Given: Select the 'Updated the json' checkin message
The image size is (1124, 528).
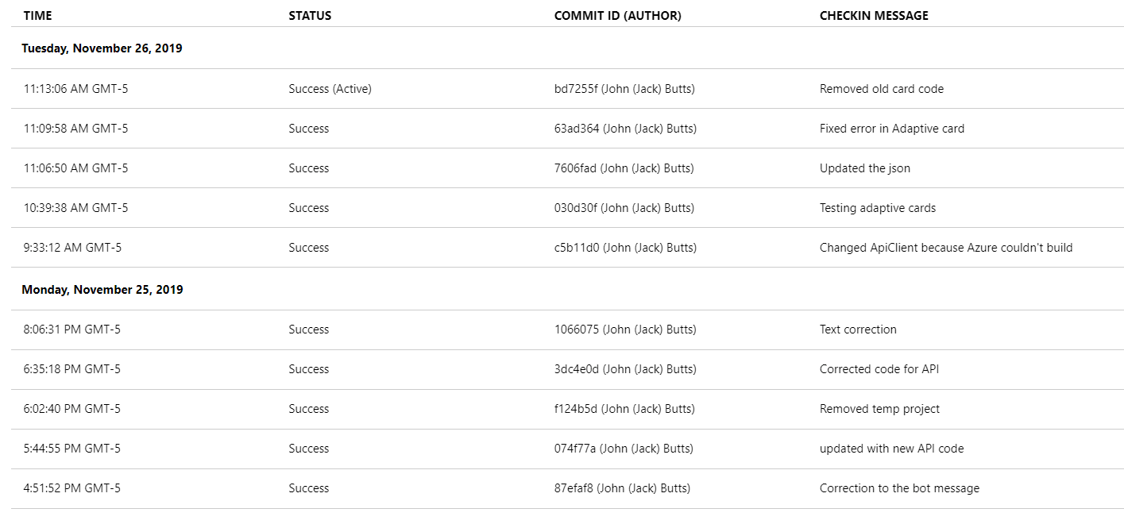Looking at the screenshot, I should point(865,168).
